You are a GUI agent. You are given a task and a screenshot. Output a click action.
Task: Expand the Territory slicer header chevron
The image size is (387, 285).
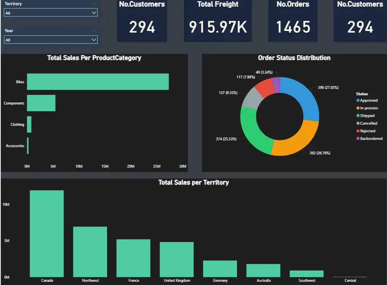click(x=96, y=4)
